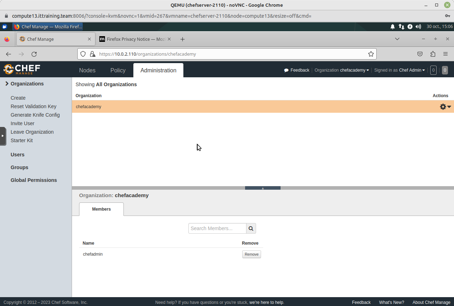Screen dimensions: 454x306
Task: Click the noVNC side panel handle
Action: point(3,136)
